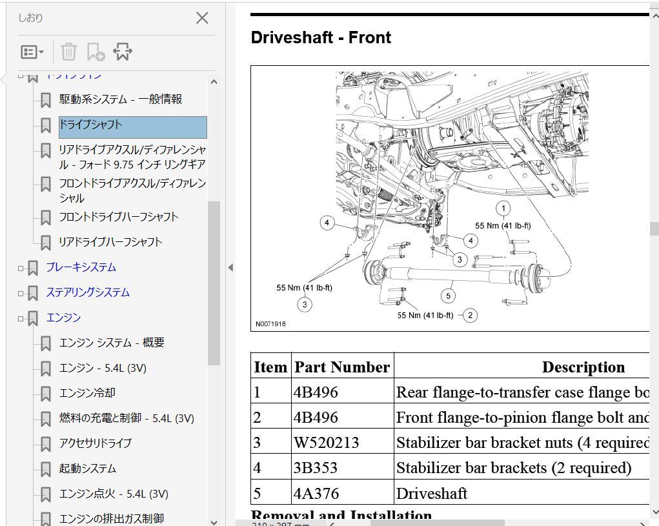659x526 pixels.
Task: Open the エンジン冷却 bookmark
Action: click(87, 393)
